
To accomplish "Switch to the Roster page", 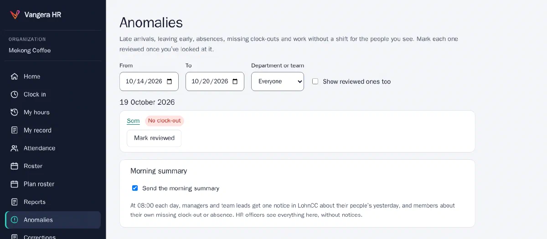I will tap(53, 166).
